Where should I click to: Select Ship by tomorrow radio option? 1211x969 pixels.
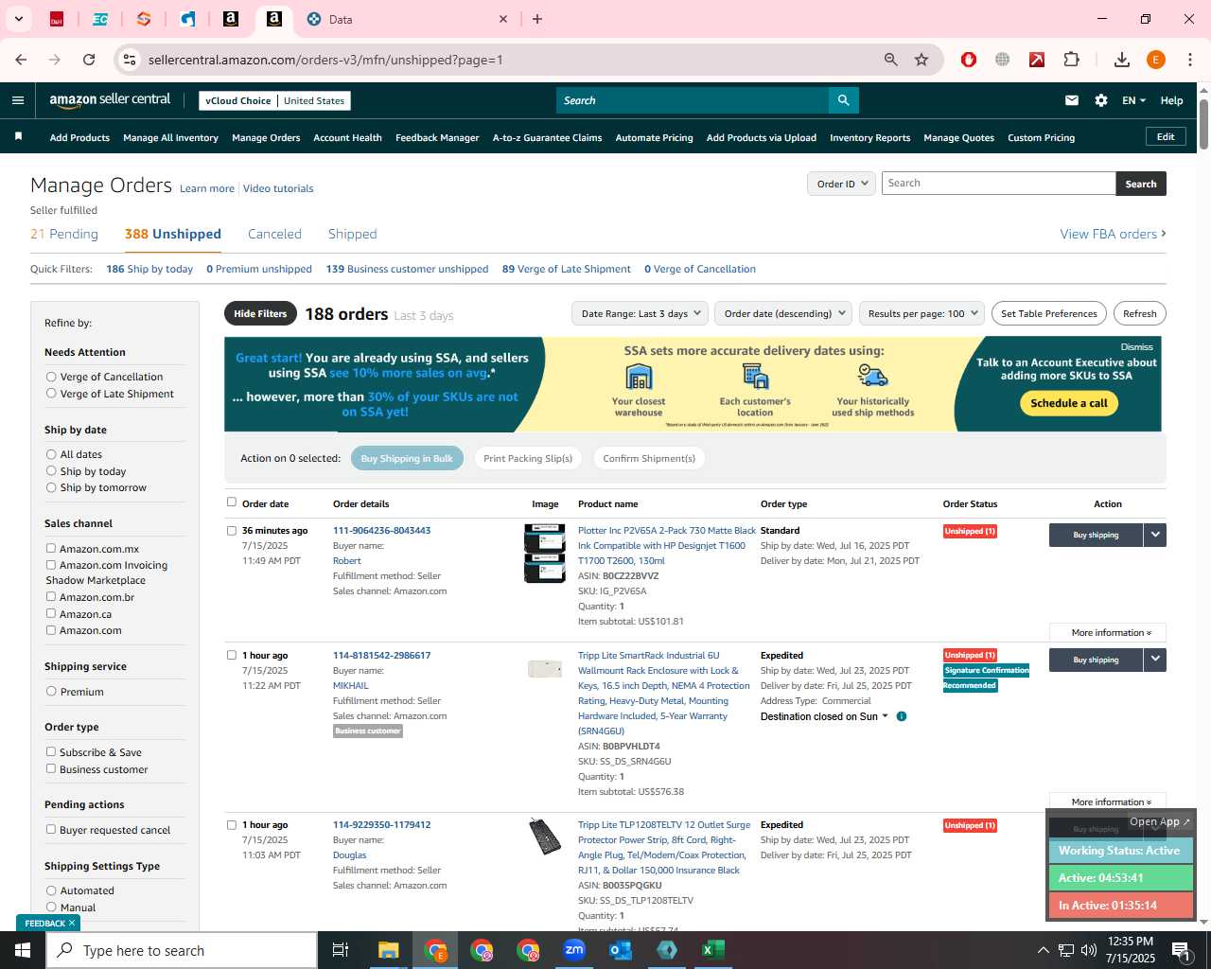coord(51,487)
